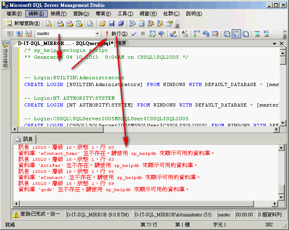289x230 pixels.
Task: Click Comment out selected lines icon
Action: (257, 34)
